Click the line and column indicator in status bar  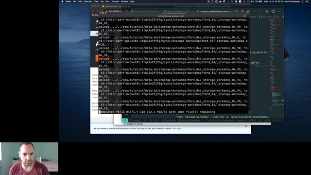pyautogui.click(x=220, y=120)
